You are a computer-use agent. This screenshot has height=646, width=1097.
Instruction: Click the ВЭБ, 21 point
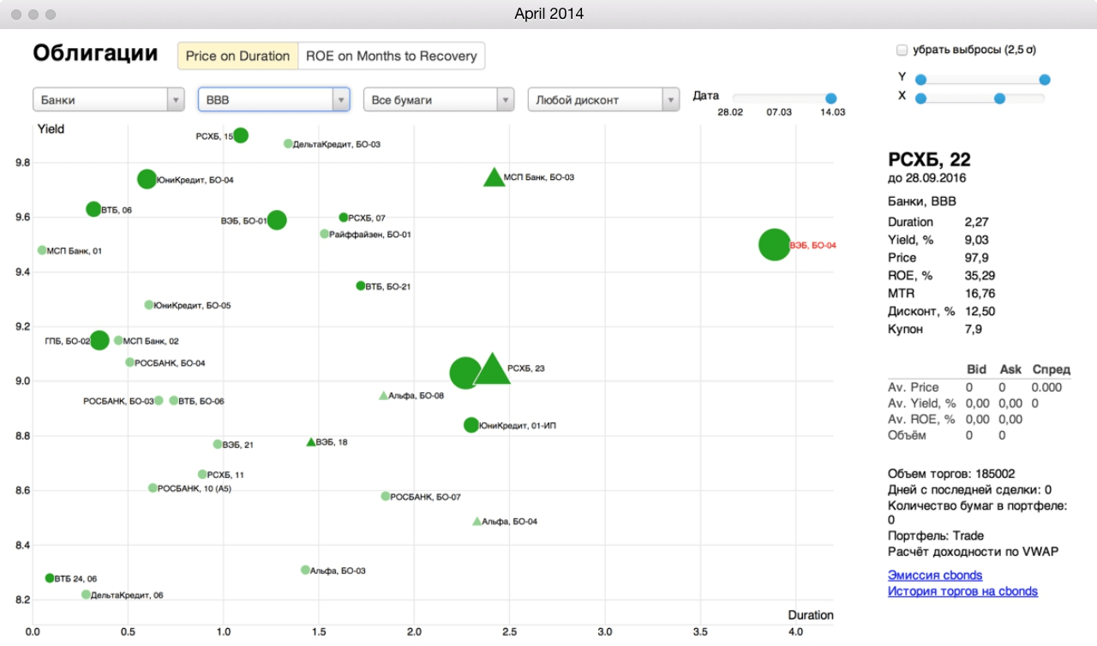218,444
